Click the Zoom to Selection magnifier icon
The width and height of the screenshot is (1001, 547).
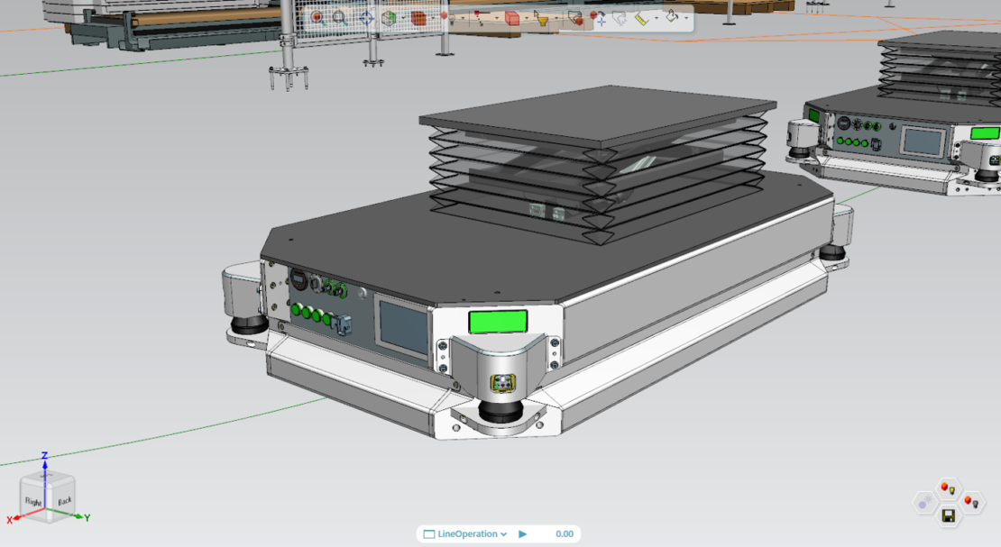(317, 17)
